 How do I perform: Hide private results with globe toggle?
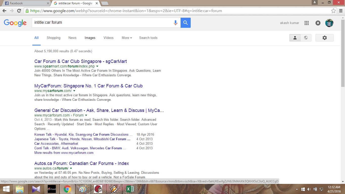click(306, 38)
